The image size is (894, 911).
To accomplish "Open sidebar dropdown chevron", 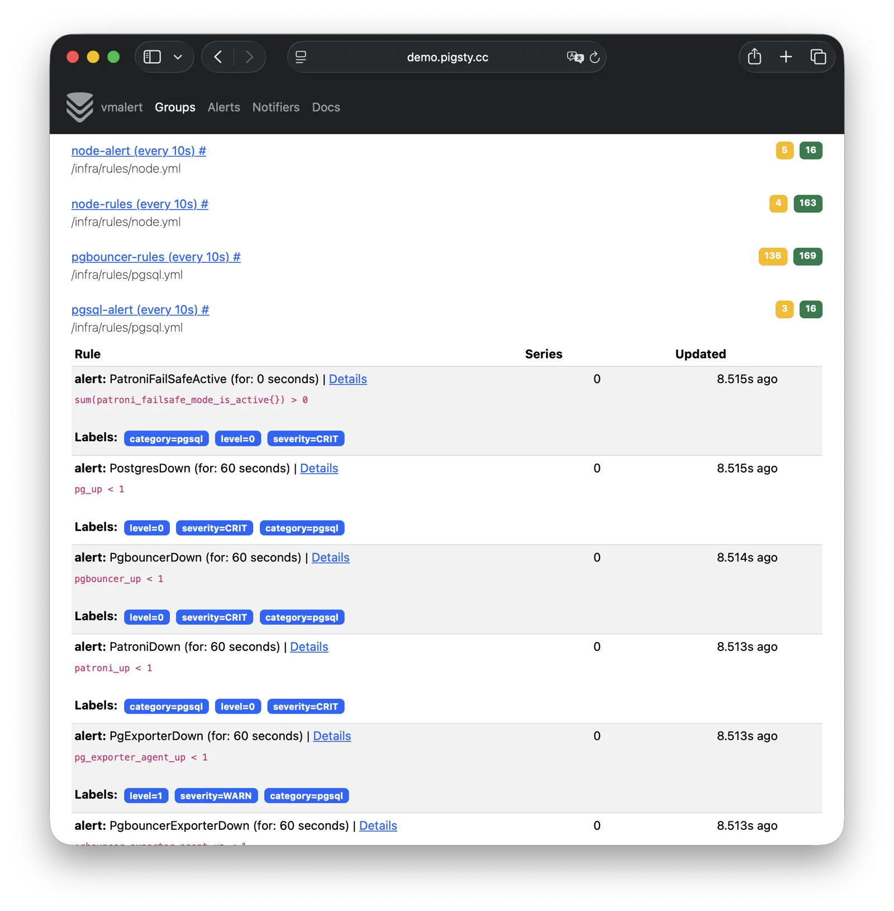I will pos(178,57).
